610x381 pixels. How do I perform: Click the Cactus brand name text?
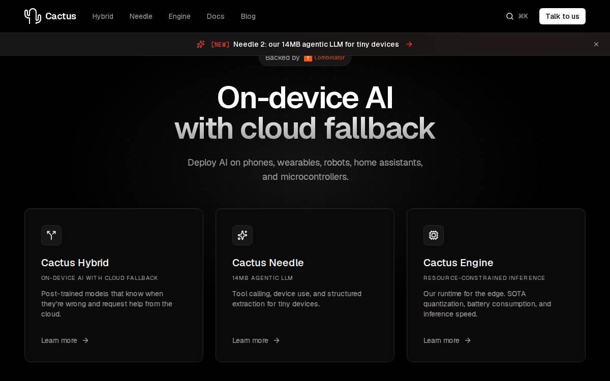60,16
